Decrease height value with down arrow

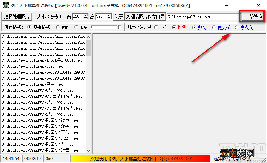109,18
